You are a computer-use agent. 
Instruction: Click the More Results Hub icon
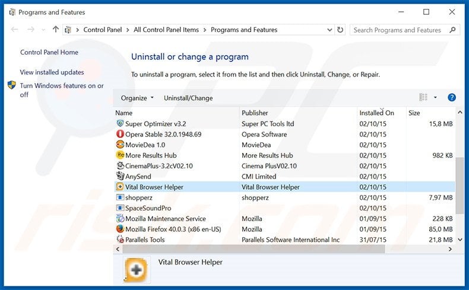[120, 155]
